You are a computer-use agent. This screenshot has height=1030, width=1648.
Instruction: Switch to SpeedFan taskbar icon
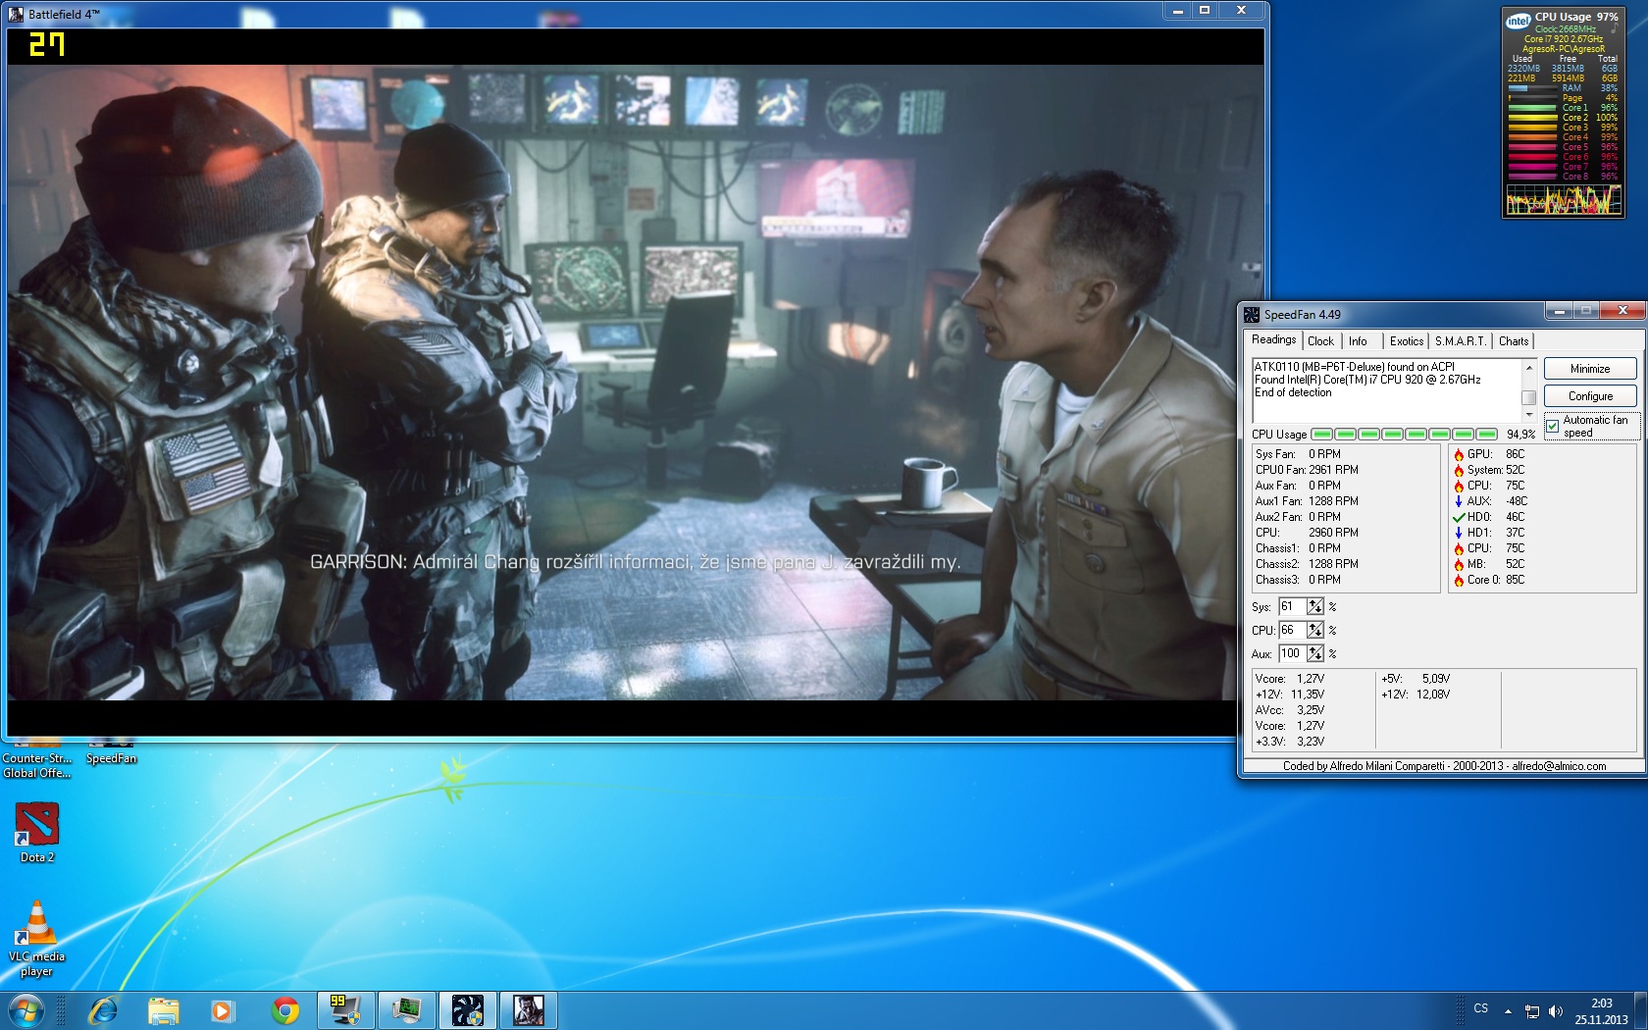click(467, 1009)
